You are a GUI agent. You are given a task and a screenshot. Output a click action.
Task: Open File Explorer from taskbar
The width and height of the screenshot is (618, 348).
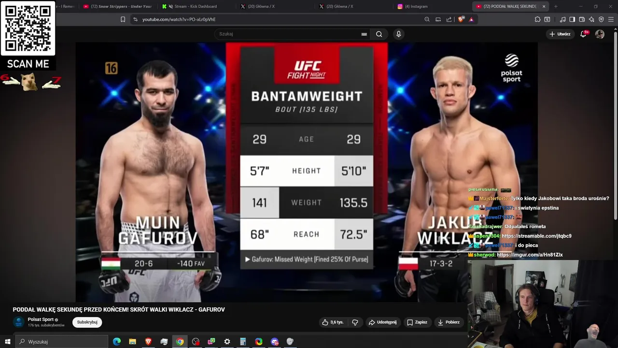[132, 342]
